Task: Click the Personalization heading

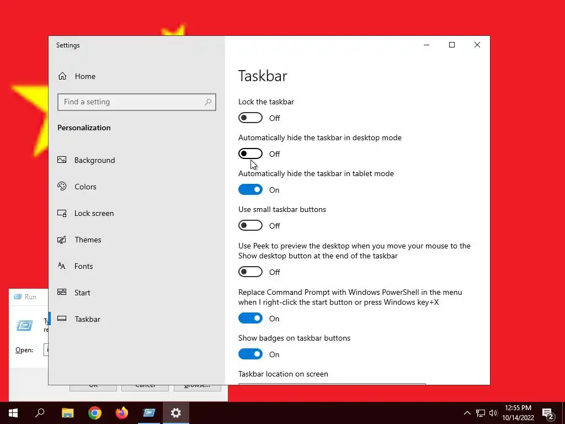Action: tap(84, 128)
